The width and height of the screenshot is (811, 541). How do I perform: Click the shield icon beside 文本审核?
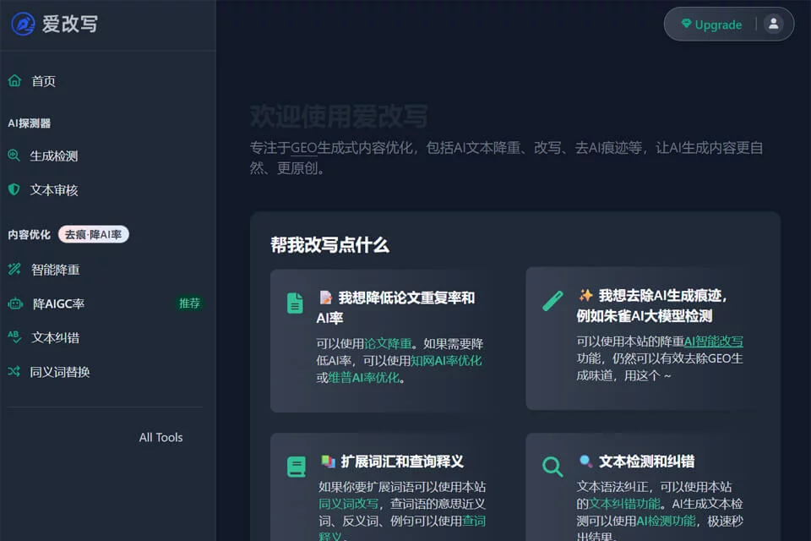14,189
